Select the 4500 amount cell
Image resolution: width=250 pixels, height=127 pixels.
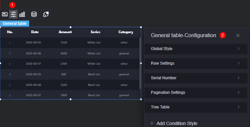pyautogui.click(x=64, y=53)
